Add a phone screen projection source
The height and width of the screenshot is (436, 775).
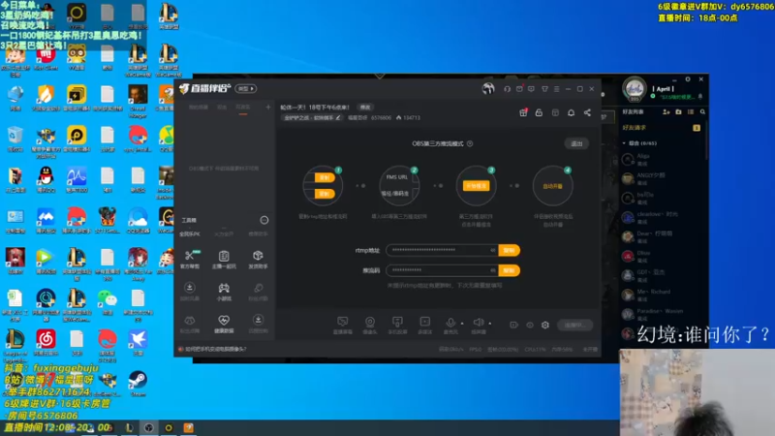pos(397,326)
